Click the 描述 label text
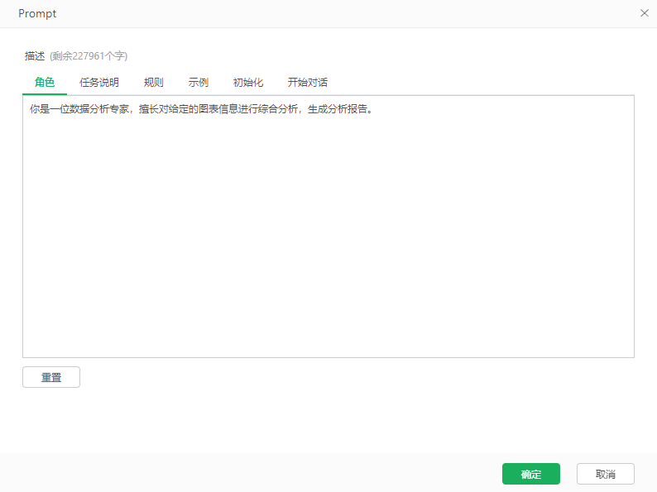Viewport: 657px width, 492px height. [35, 56]
